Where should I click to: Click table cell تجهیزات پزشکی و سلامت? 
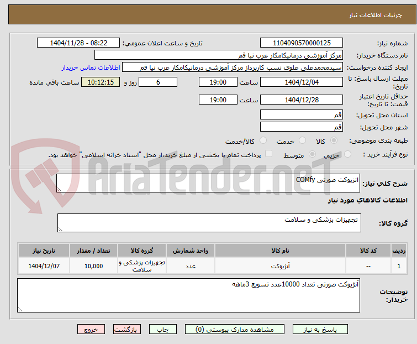[x=142, y=265]
